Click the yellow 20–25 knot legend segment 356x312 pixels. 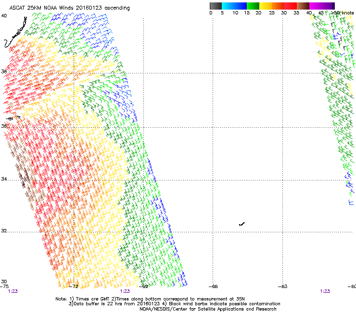[x=266, y=6]
